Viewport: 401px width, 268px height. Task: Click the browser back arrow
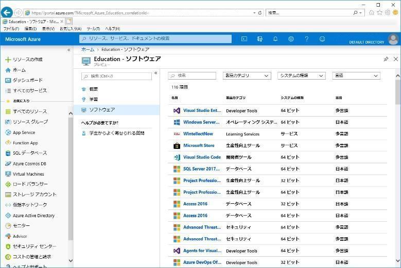tap(7, 12)
